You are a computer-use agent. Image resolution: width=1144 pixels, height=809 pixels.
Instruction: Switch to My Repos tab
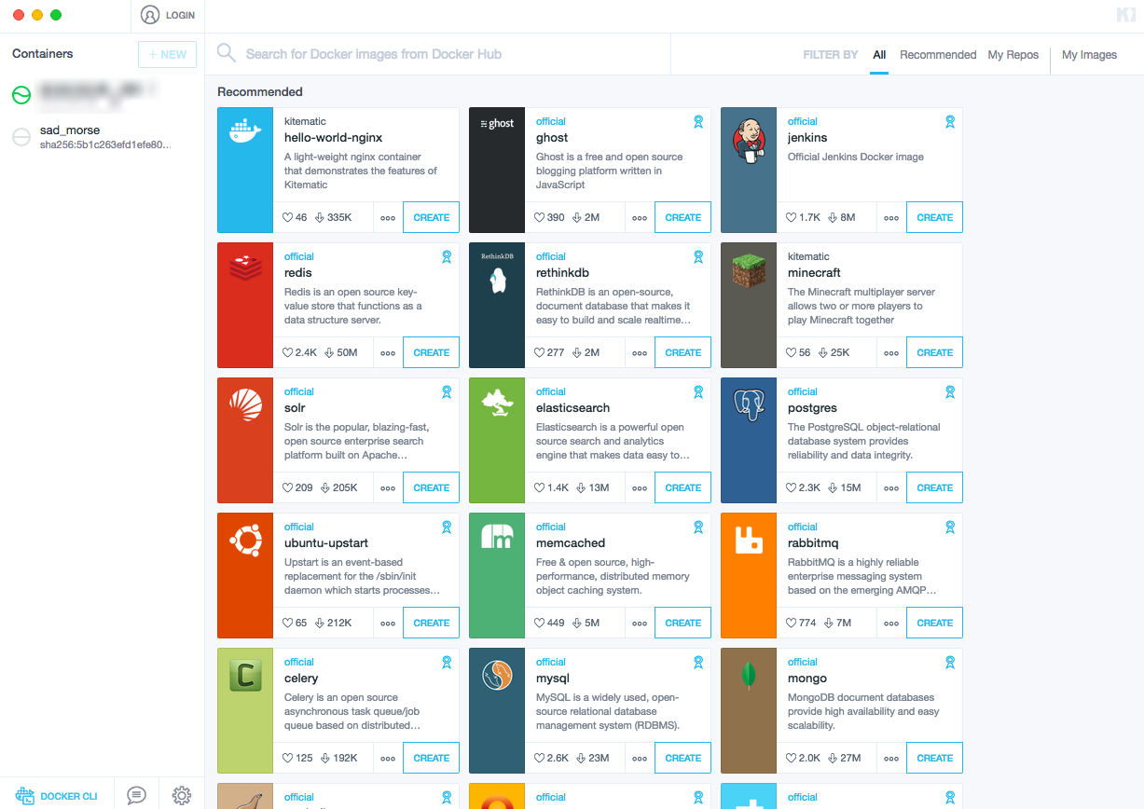point(1013,55)
